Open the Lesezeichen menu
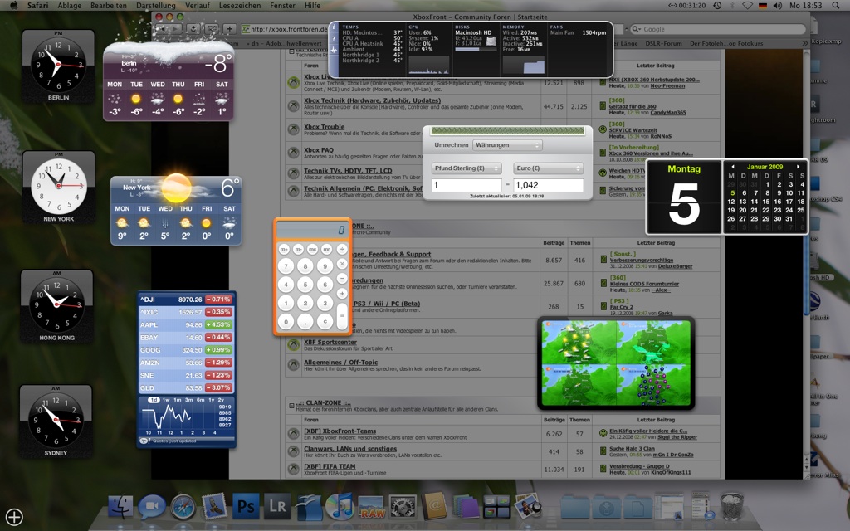This screenshot has width=850, height=531. point(240,6)
